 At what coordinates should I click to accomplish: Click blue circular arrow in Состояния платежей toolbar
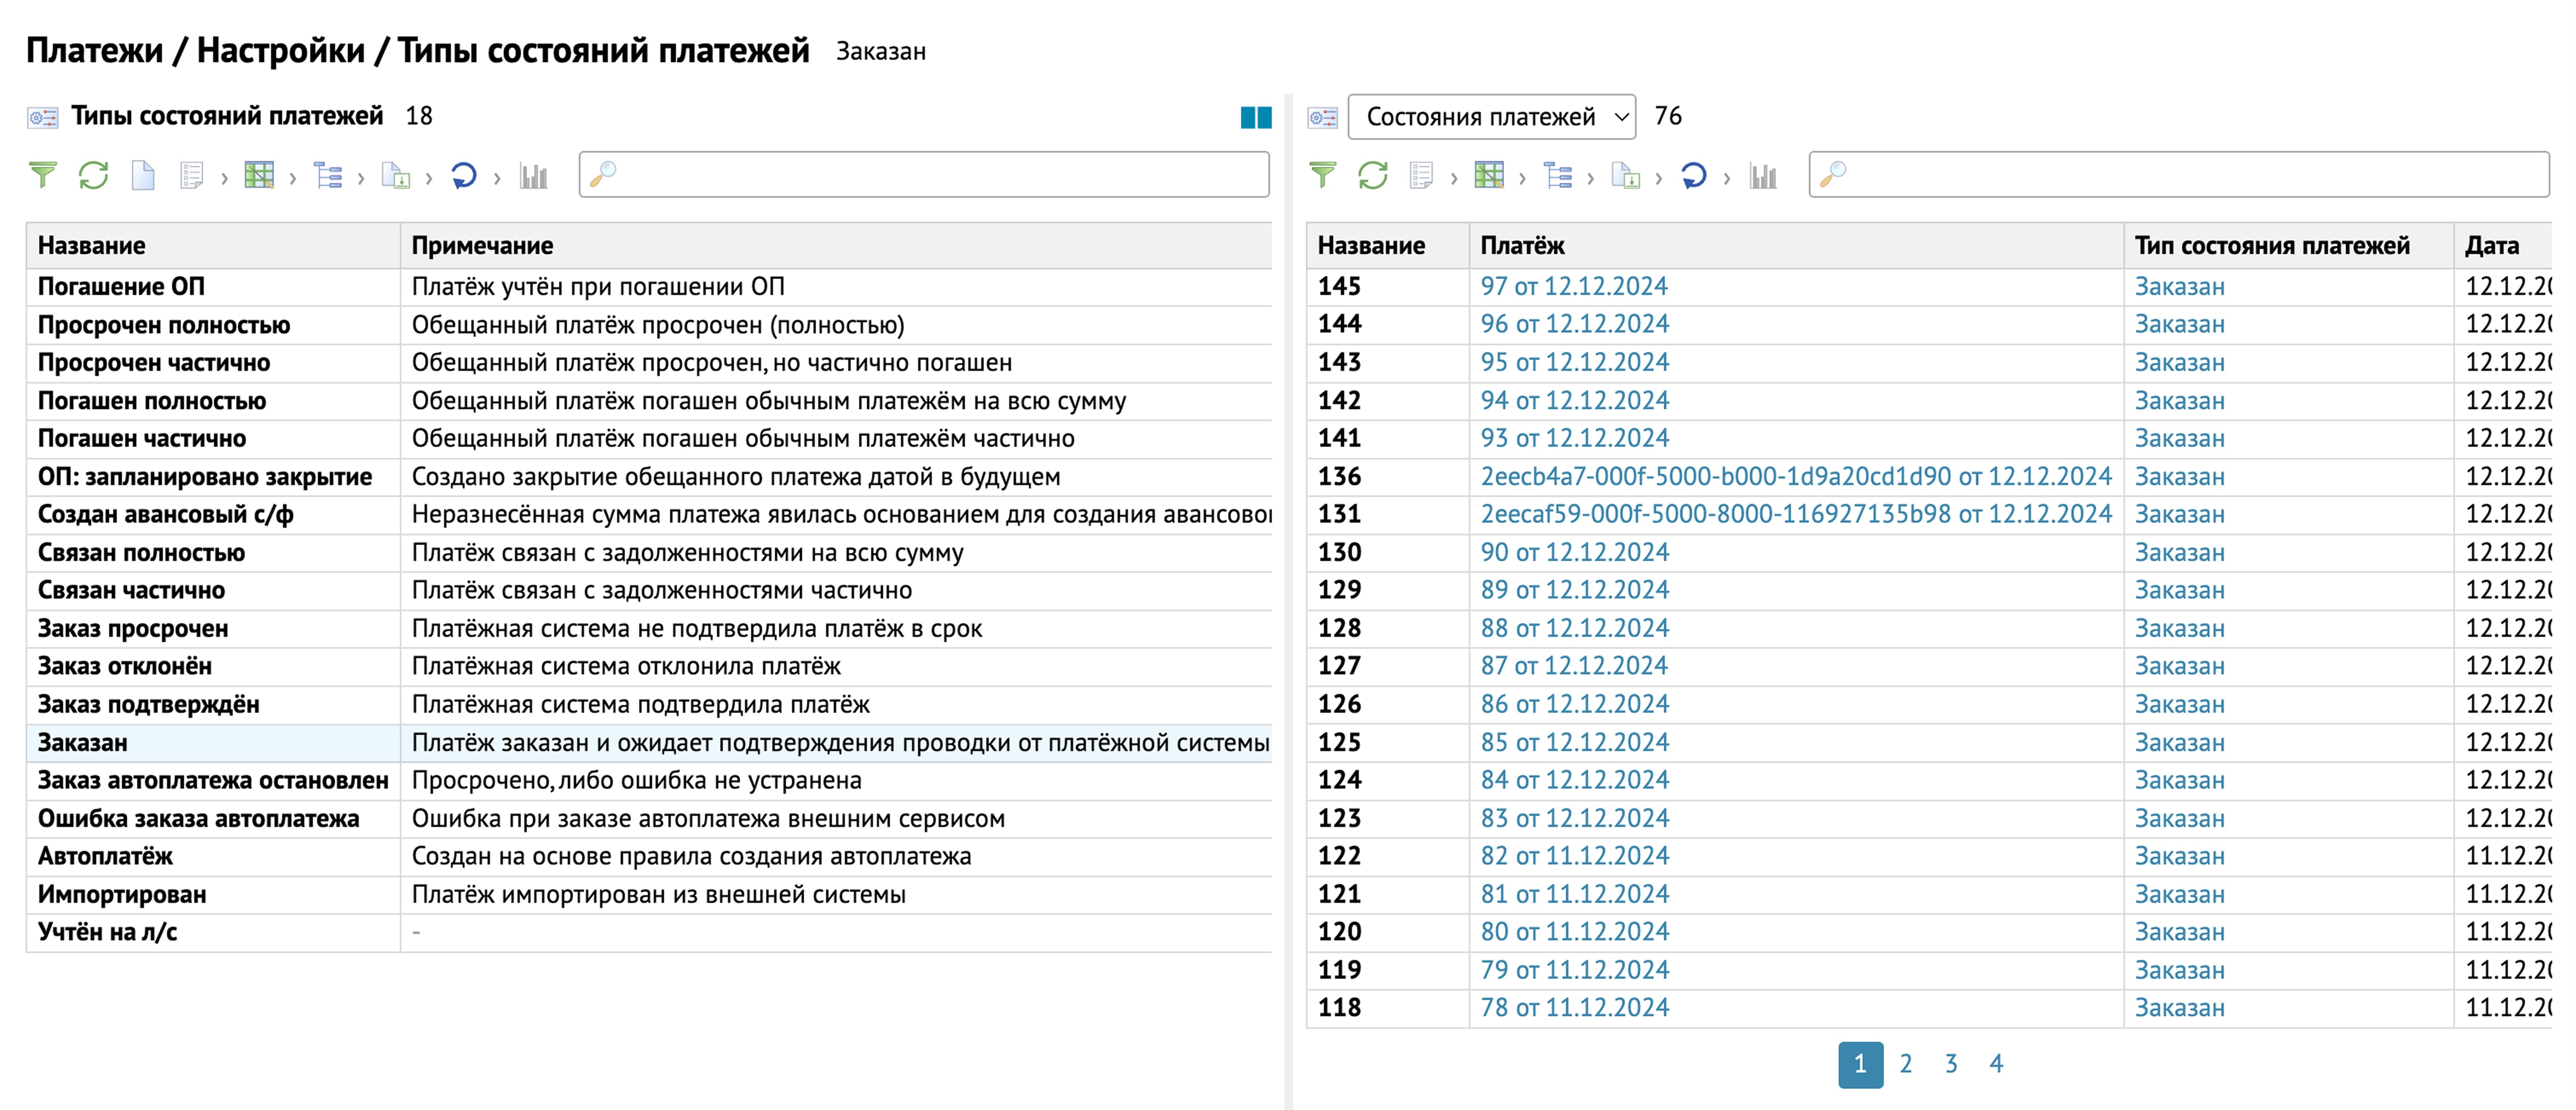pos(1694,176)
